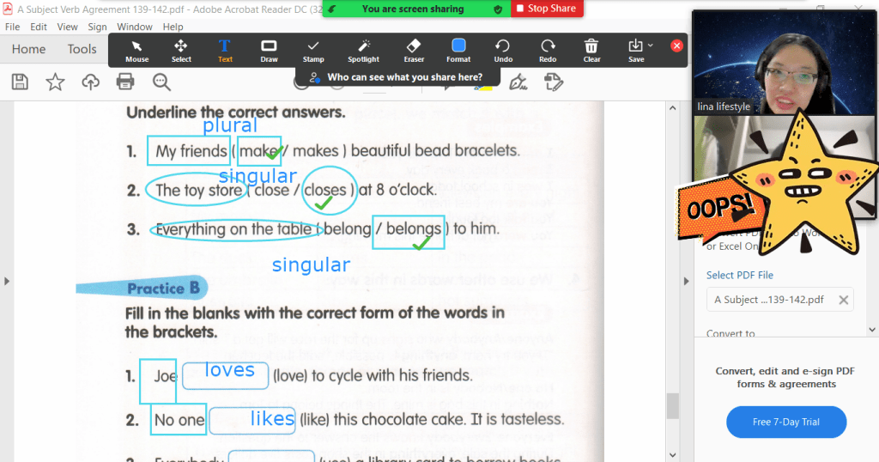Click the Free 7-Day Trial button
Image resolution: width=879 pixels, height=462 pixels.
point(785,422)
